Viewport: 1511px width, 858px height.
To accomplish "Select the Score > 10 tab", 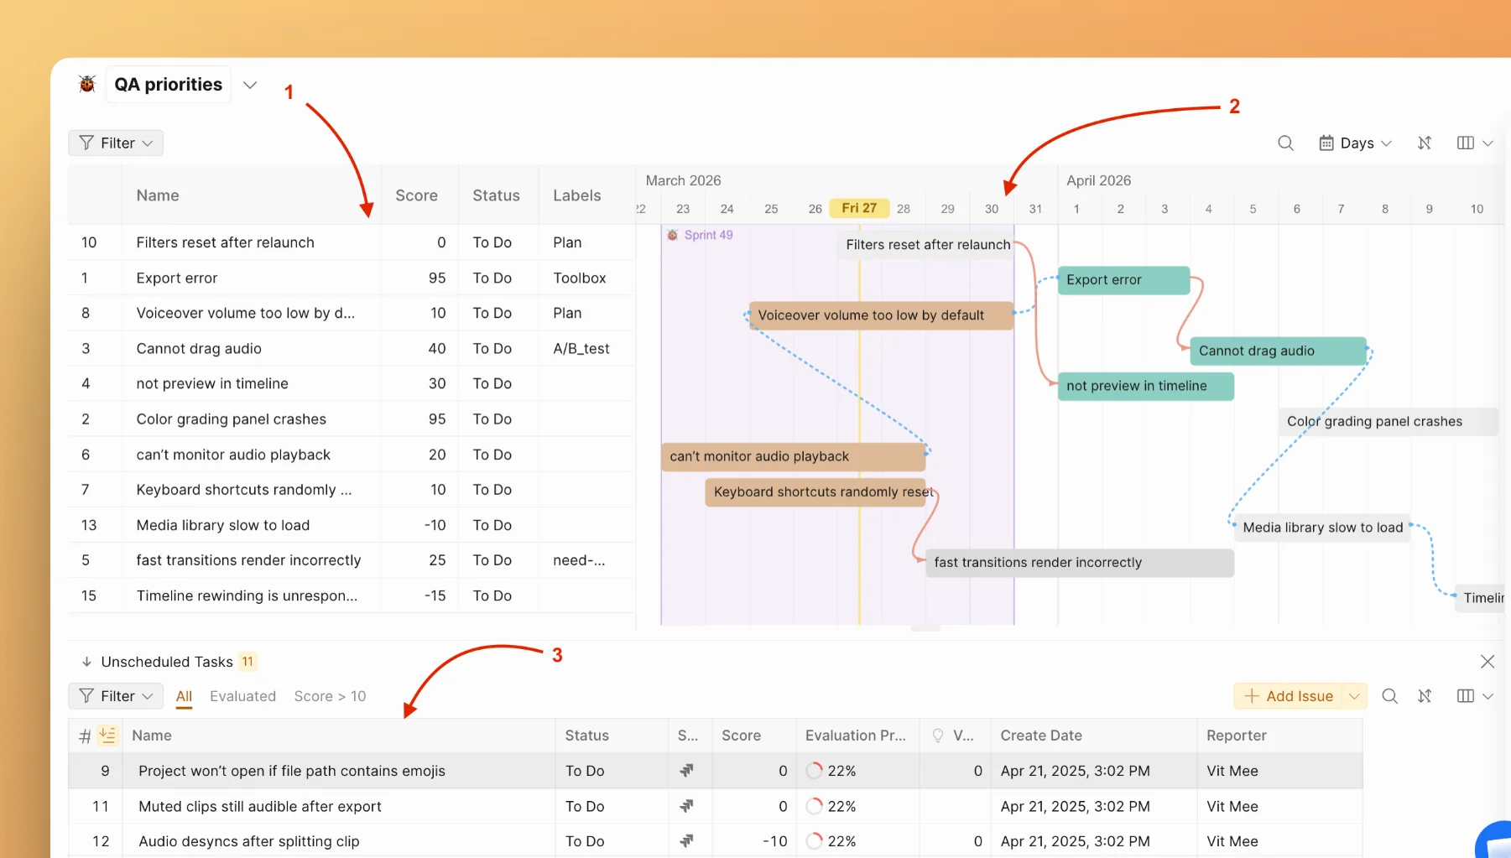I will [330, 696].
